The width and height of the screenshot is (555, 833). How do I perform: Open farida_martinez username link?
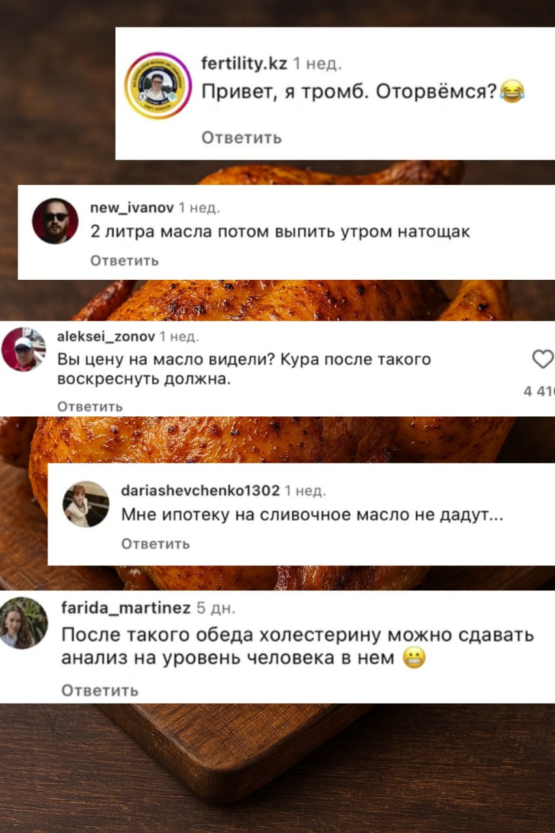126,608
